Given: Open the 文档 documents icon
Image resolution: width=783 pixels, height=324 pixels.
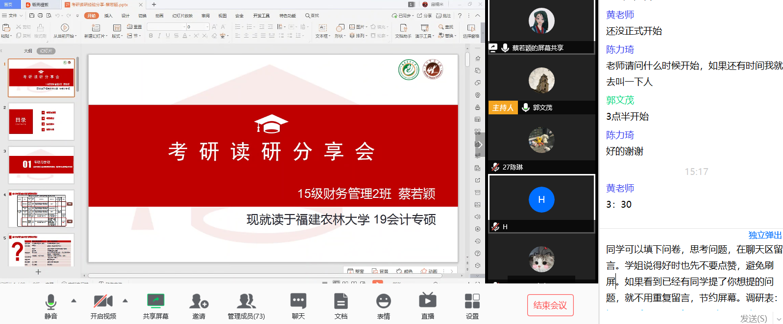Looking at the screenshot, I should 341,302.
